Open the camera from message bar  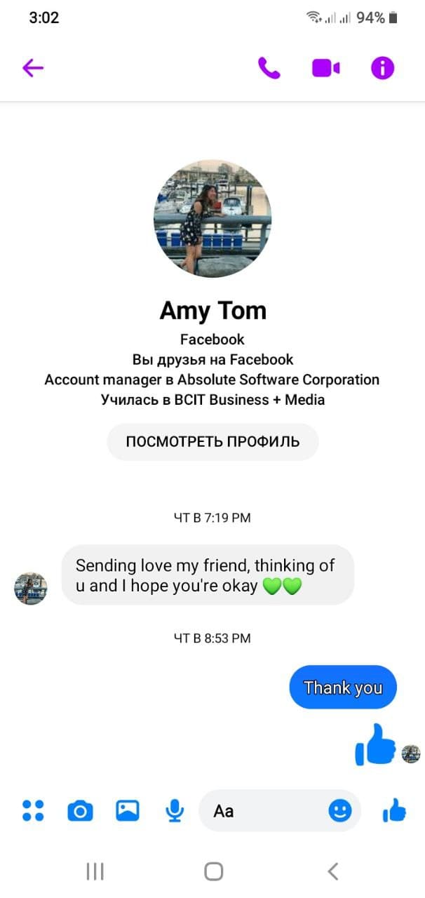coord(80,812)
